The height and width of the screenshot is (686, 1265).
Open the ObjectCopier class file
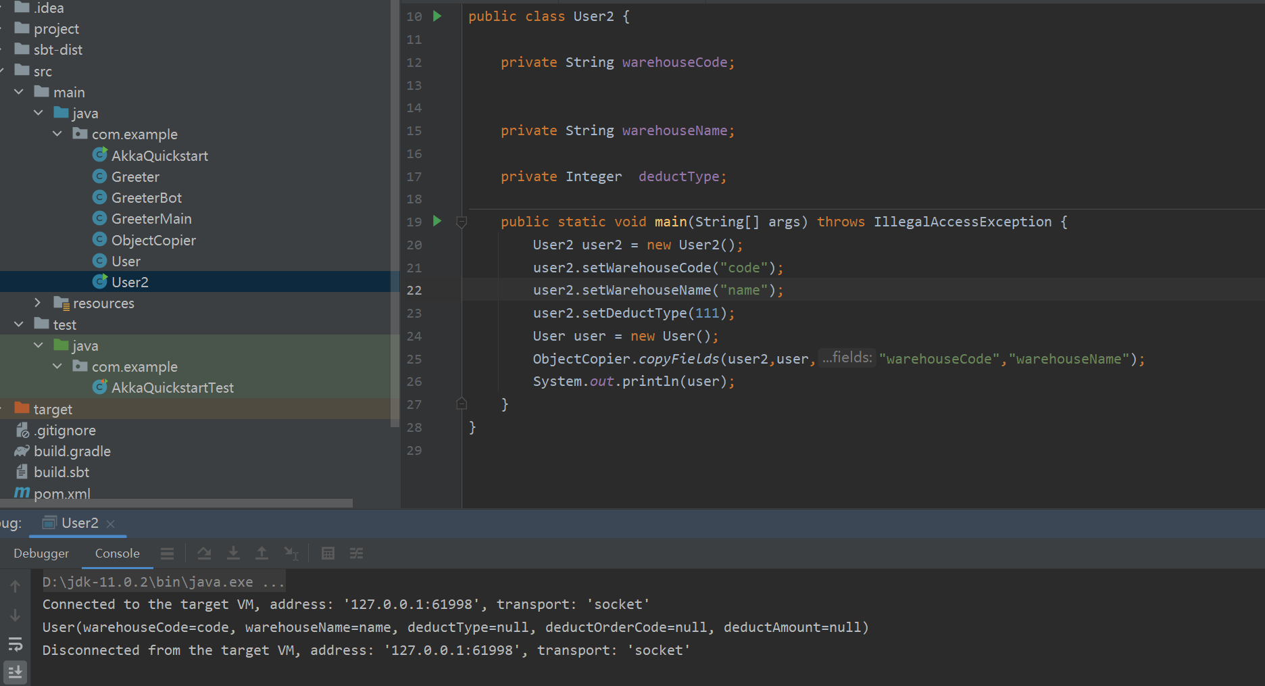pyautogui.click(x=144, y=240)
